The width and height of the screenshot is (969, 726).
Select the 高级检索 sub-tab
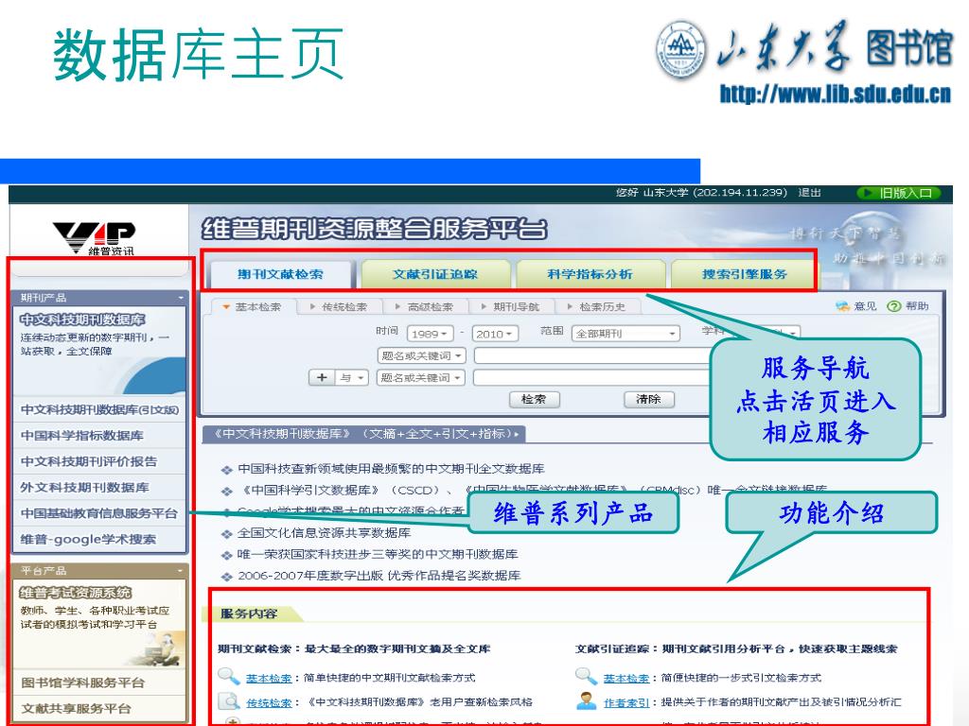(425, 307)
